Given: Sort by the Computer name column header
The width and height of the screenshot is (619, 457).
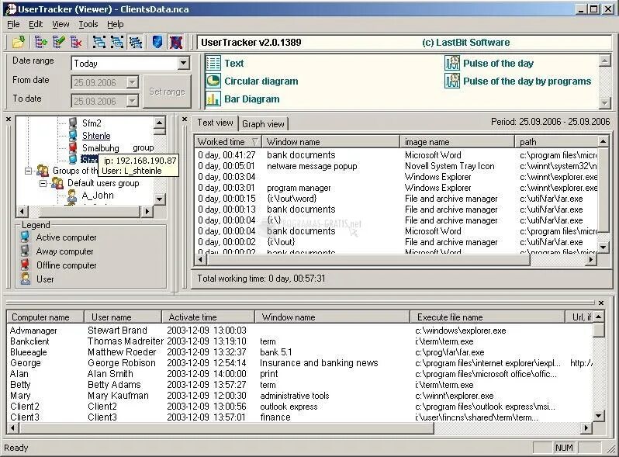Looking at the screenshot, I should pyautogui.click(x=45, y=317).
